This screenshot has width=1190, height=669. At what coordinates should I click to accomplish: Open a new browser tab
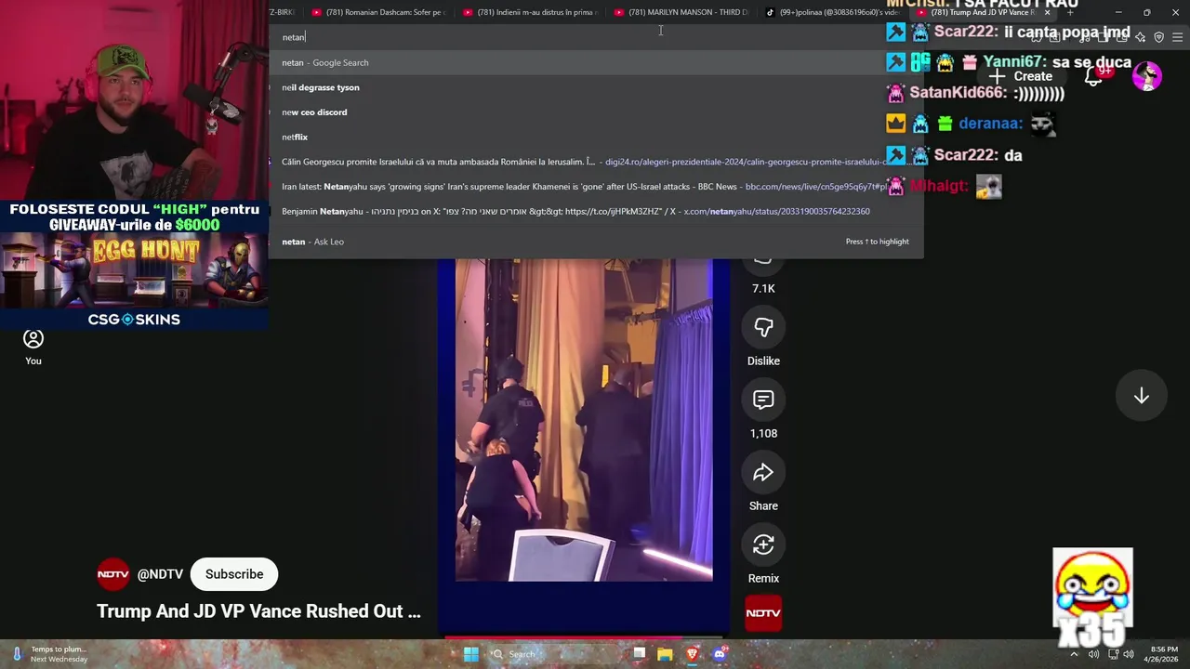coord(1070,13)
